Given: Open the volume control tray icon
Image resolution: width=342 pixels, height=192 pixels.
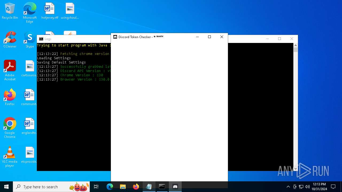Looking at the screenshot, I should (x=308, y=187).
